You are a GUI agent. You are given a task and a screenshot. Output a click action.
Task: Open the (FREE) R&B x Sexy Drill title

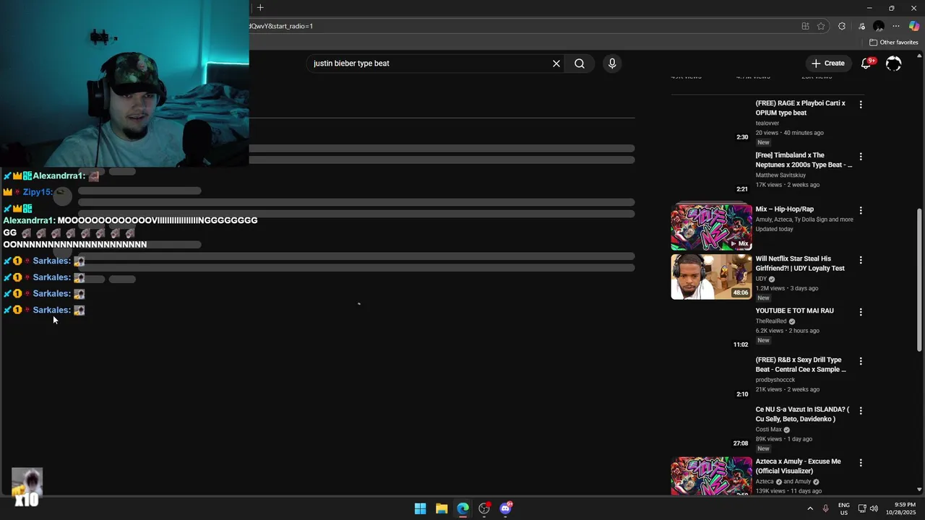[x=801, y=365]
